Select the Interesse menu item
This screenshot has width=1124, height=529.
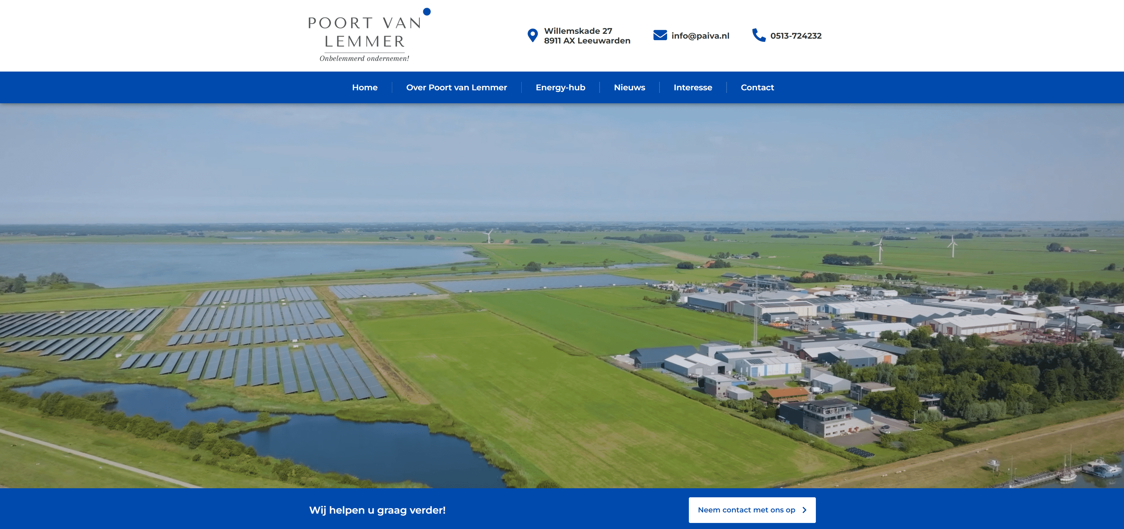692,88
